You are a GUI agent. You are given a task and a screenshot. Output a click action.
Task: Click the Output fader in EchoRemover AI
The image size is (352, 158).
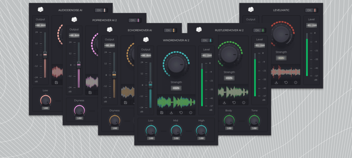coord(114,75)
